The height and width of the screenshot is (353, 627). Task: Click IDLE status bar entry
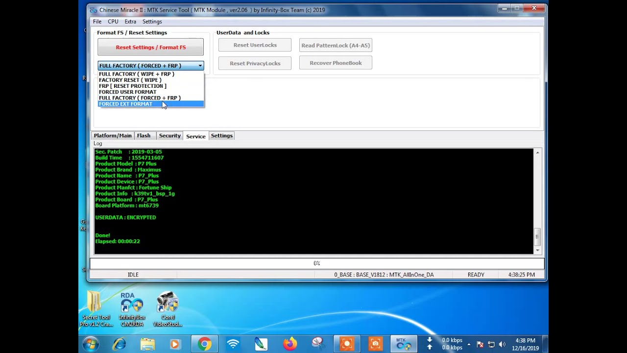click(133, 275)
